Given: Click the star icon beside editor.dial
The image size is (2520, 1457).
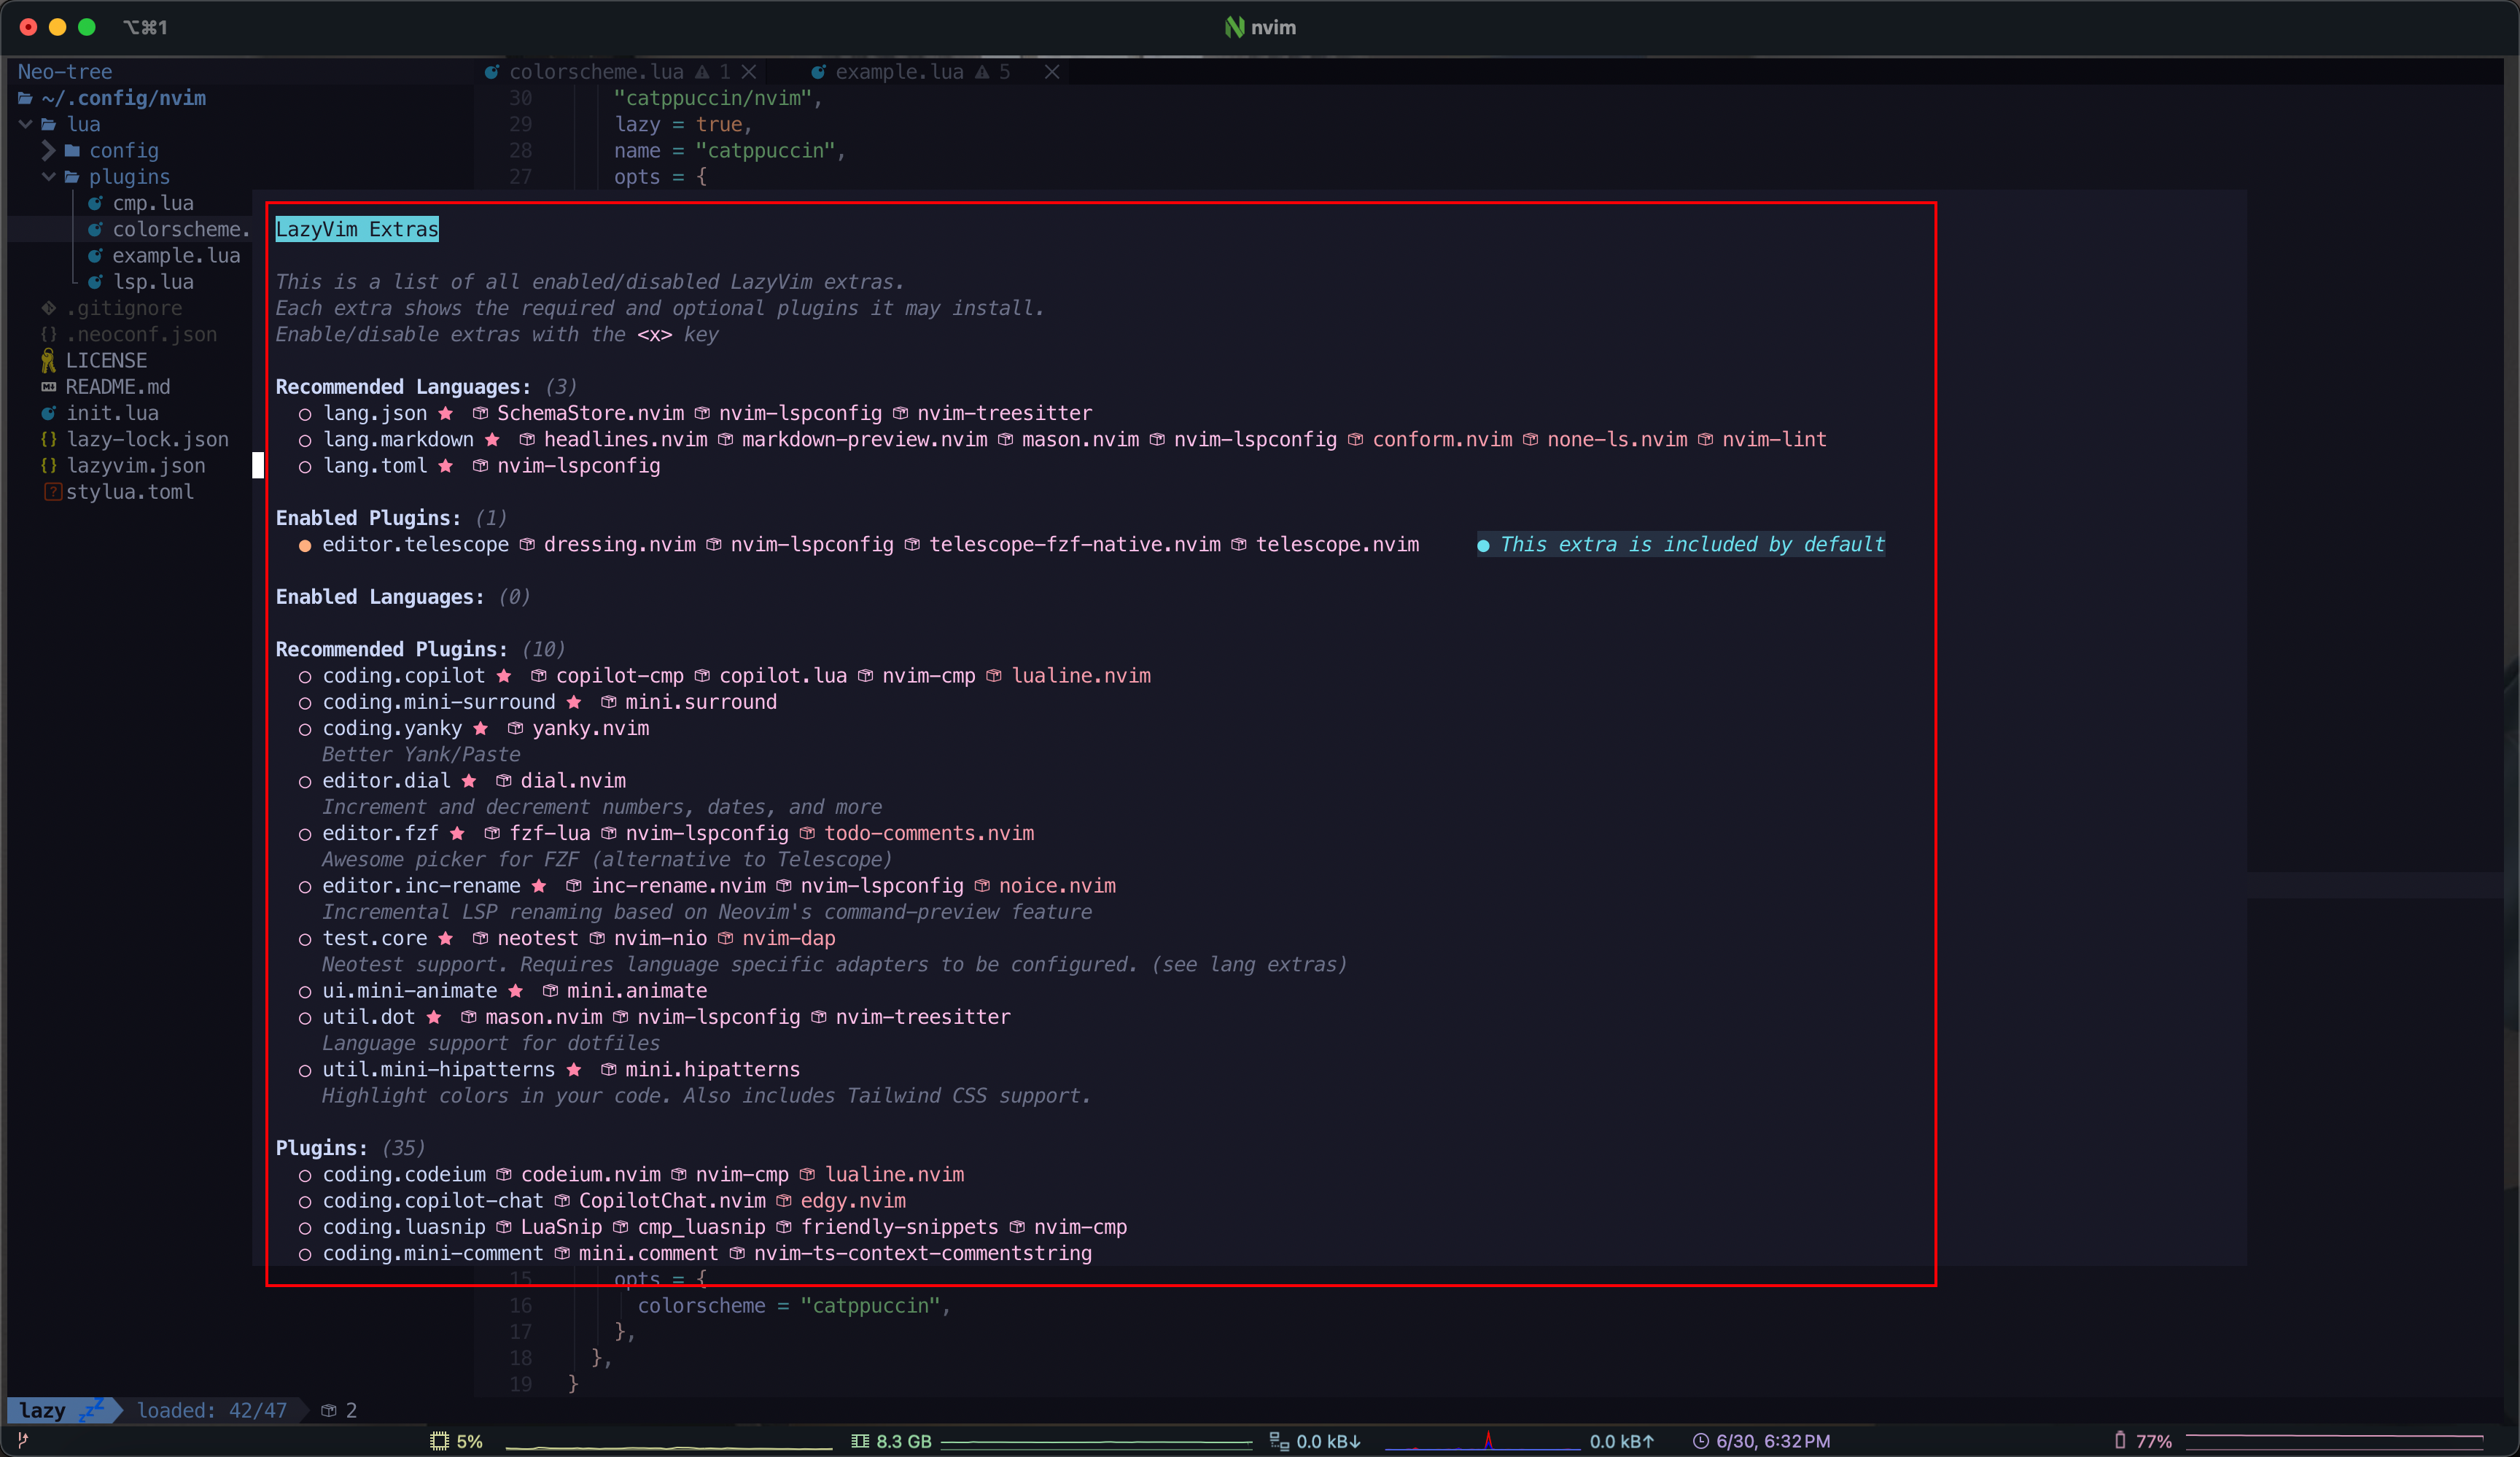Looking at the screenshot, I should tap(469, 781).
